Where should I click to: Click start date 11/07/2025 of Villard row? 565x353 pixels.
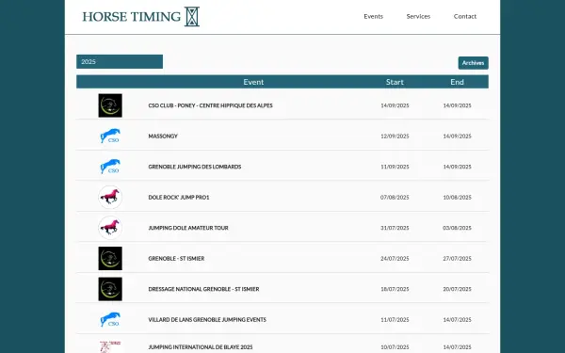(x=395, y=320)
